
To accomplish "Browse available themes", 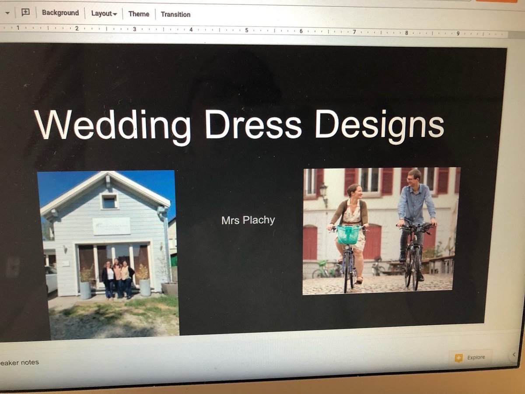I will pyautogui.click(x=139, y=14).
